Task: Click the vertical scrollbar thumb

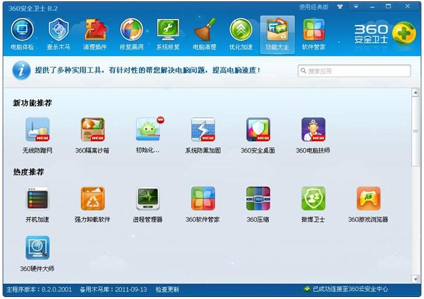Action: coord(415,131)
